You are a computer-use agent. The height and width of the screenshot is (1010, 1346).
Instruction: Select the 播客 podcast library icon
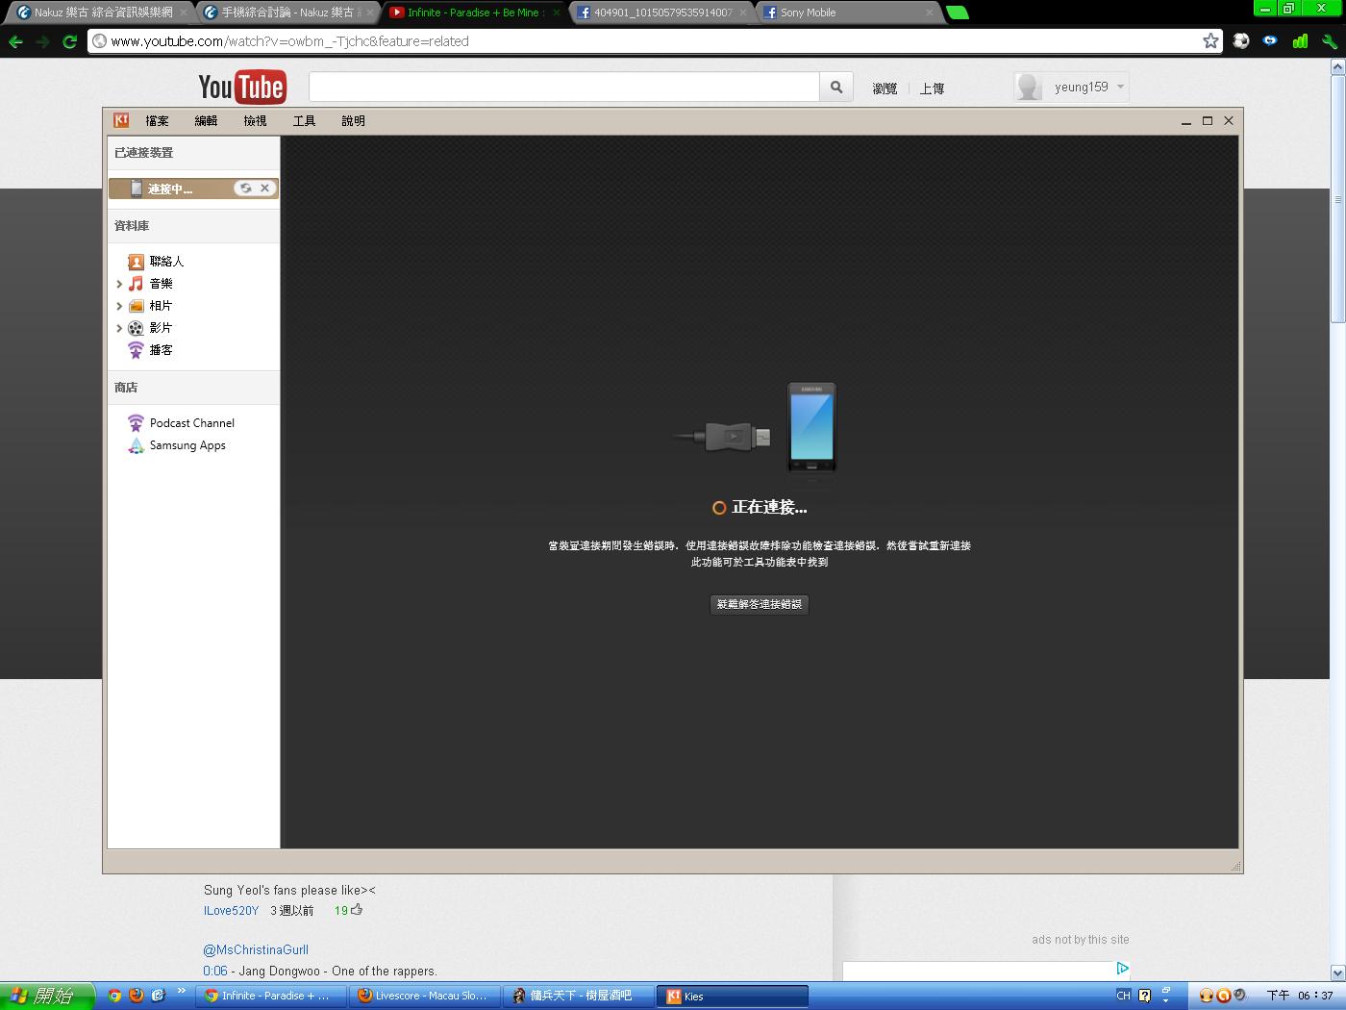pyautogui.click(x=136, y=350)
